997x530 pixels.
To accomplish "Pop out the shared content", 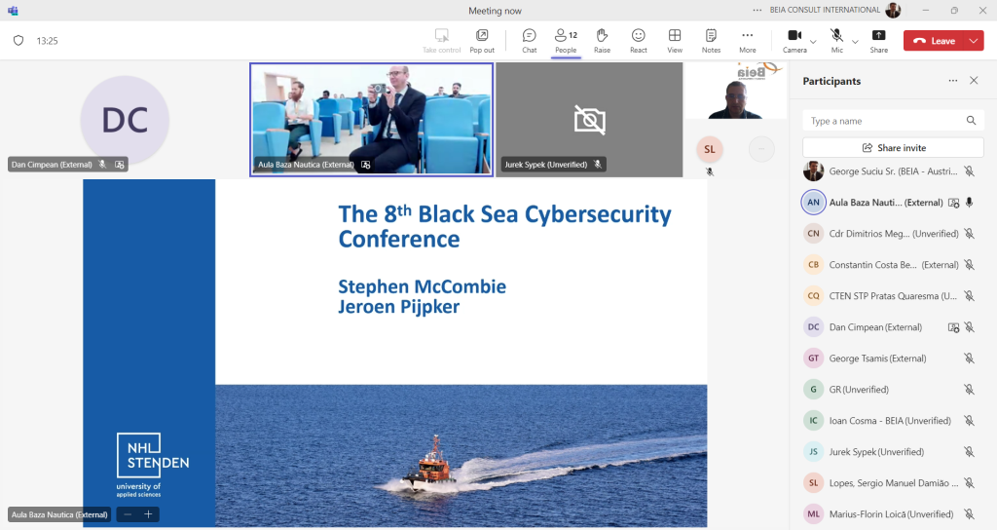I will click(482, 40).
